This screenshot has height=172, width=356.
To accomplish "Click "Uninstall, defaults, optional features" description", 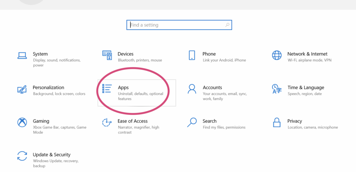I will coord(140,96).
